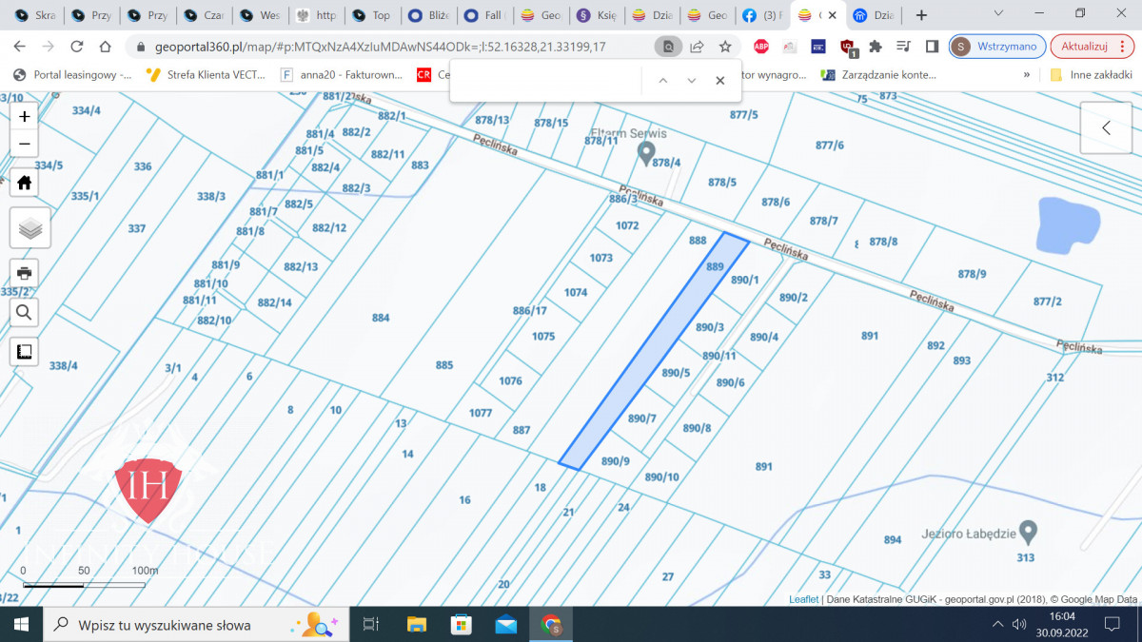Screen dimensions: 1142x642
Task: Open a new browser tab
Action: point(921,15)
